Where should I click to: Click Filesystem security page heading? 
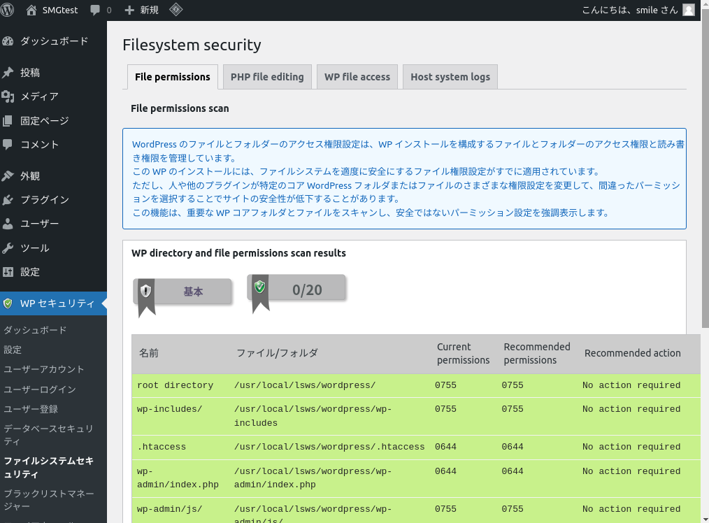pos(192,45)
